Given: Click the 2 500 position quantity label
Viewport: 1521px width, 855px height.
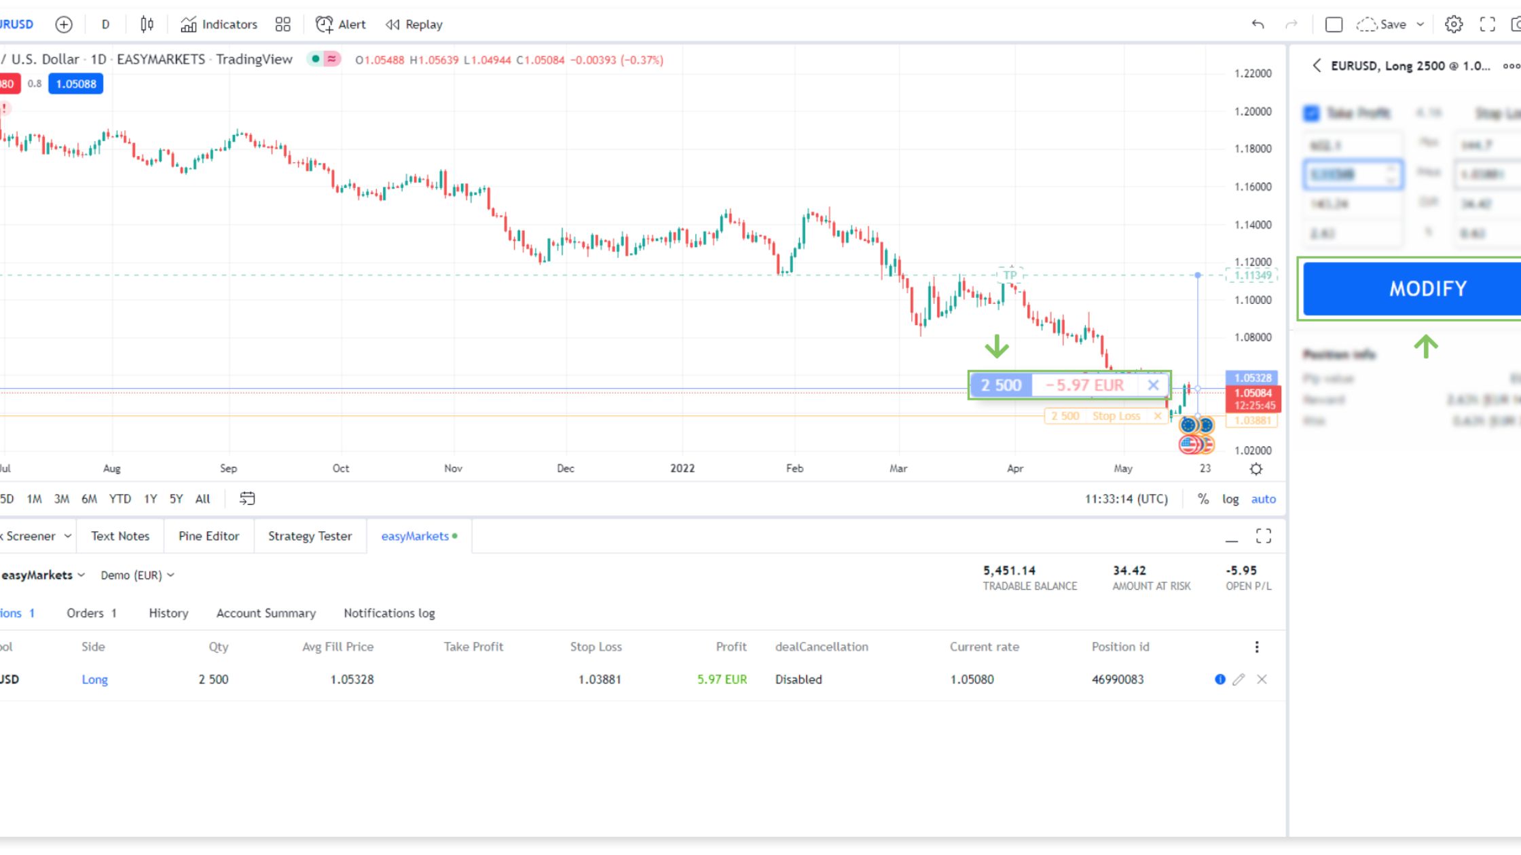Looking at the screenshot, I should click(1001, 385).
